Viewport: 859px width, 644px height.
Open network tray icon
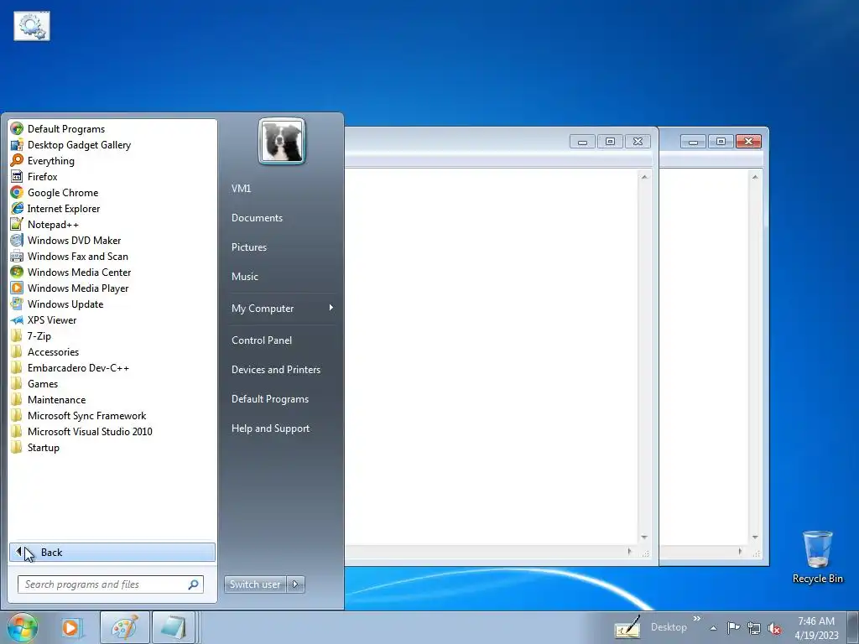point(754,628)
